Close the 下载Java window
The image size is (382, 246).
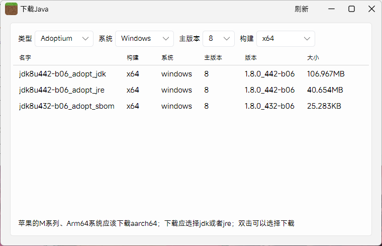pos(371,9)
